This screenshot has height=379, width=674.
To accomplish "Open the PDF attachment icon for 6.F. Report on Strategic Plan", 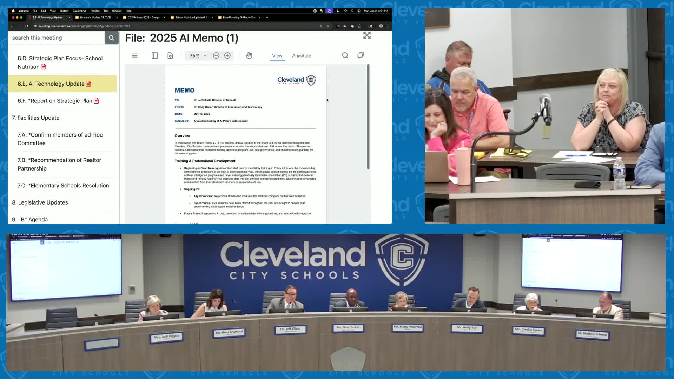I will pyautogui.click(x=96, y=101).
